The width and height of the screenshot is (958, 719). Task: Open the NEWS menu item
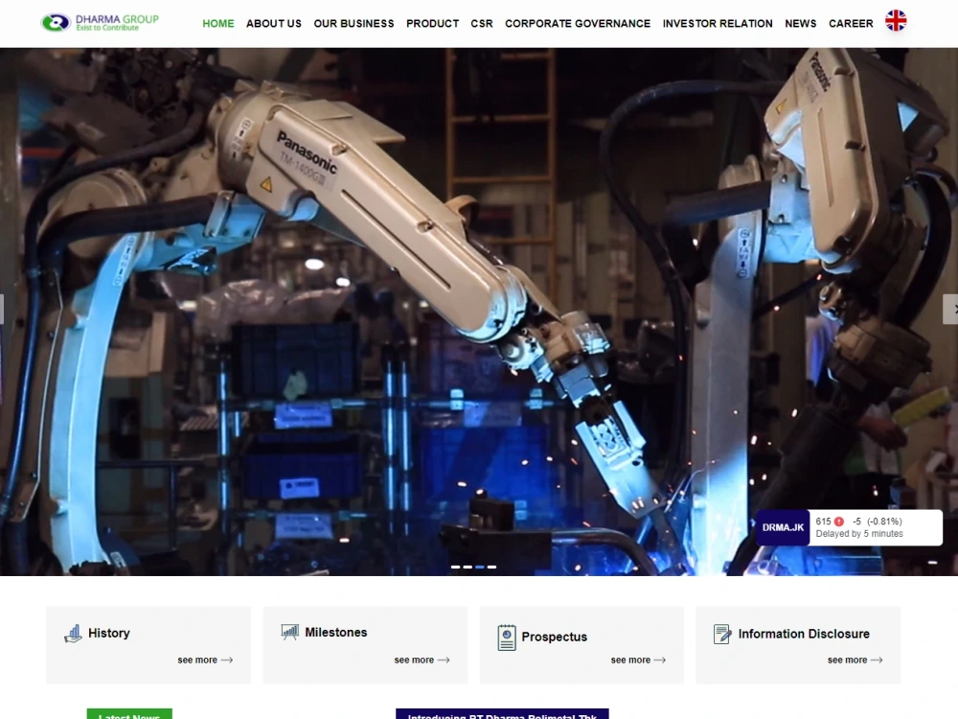(800, 23)
